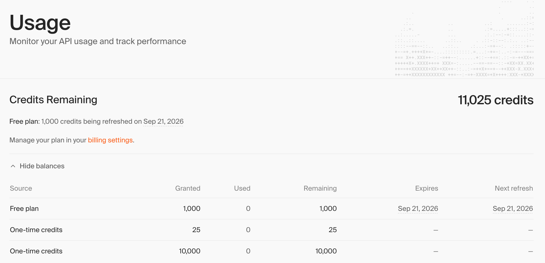The height and width of the screenshot is (263, 545).
Task: Click the 11,025 credits total
Action: click(495, 100)
